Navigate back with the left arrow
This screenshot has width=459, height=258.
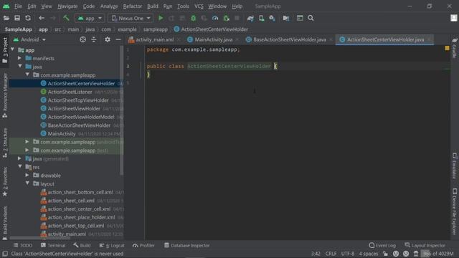coord(42,18)
